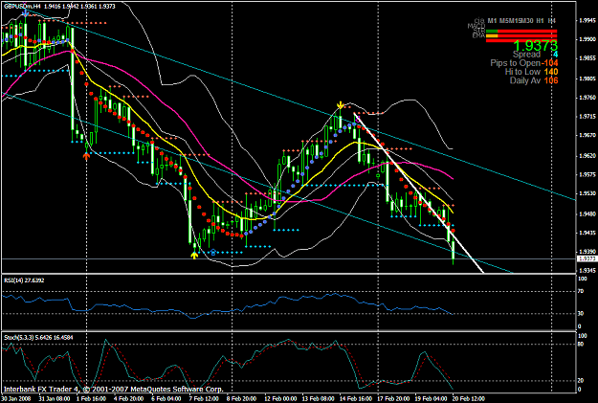598x403 pixels.
Task: Click the current price tag on the price axis
Action: point(587,258)
